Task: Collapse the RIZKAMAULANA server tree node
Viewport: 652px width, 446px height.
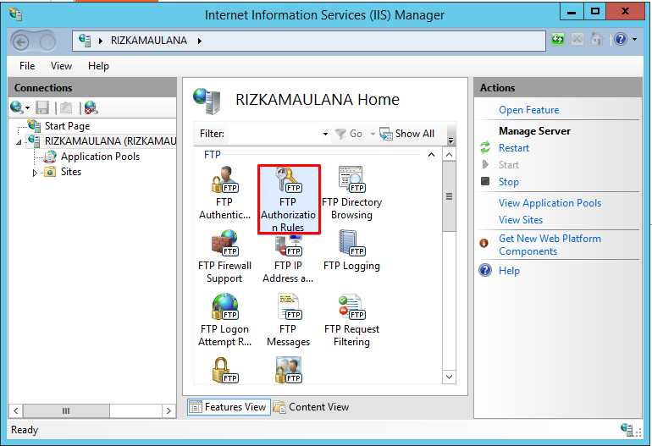Action: 19,142
